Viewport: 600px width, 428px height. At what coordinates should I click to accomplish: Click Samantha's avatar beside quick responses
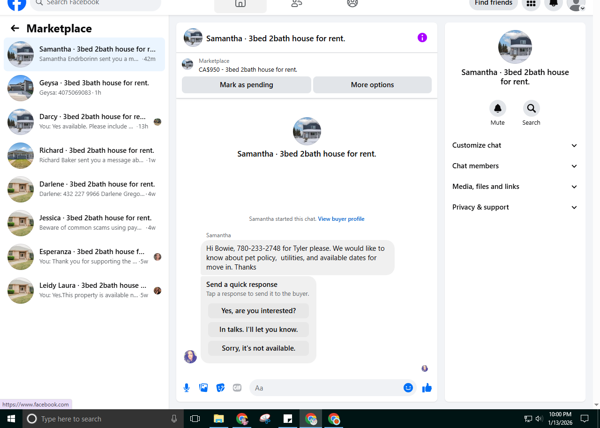pyautogui.click(x=190, y=357)
